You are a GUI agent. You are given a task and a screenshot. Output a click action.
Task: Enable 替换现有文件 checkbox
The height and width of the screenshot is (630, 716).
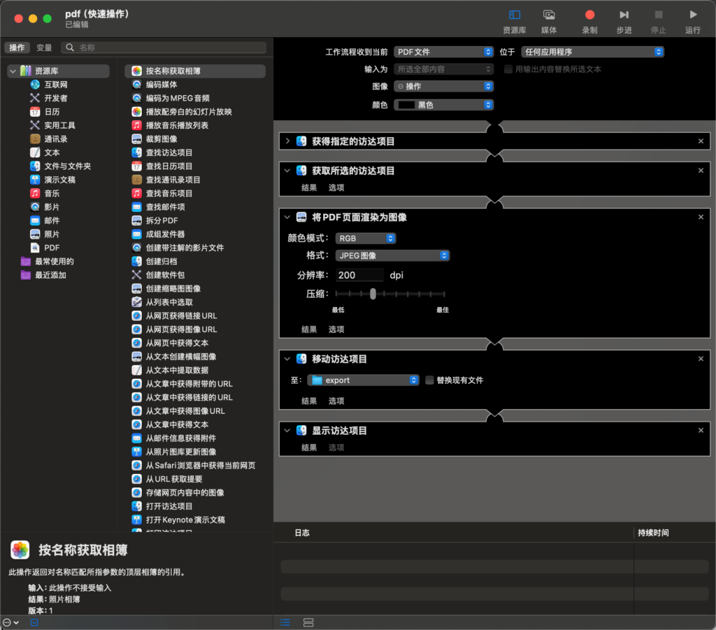tap(430, 380)
